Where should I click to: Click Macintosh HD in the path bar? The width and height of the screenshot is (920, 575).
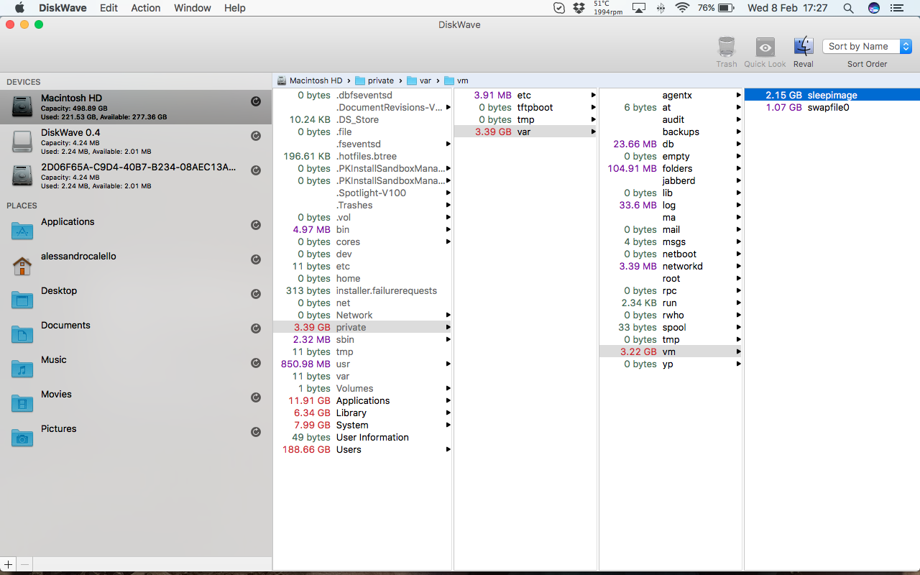pos(309,80)
